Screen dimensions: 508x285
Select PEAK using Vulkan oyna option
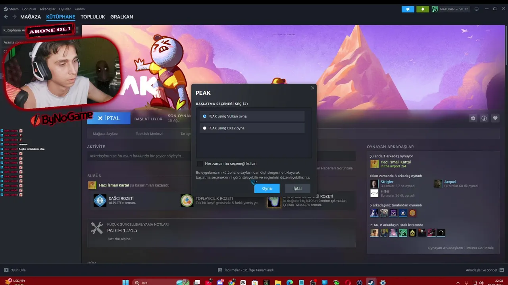252,116
